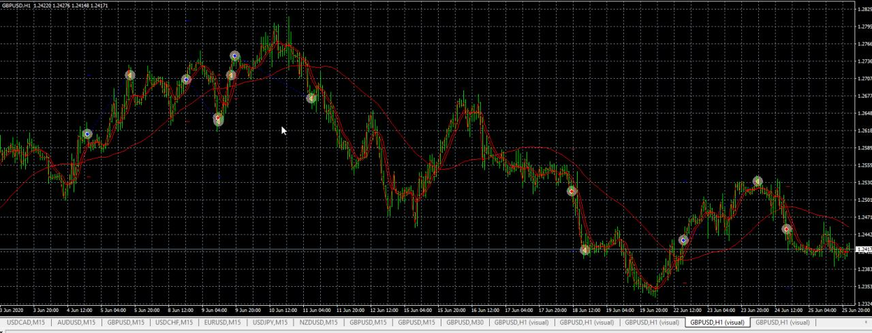Click the blue trade marker near 8 Jun 12:00
The height and width of the screenshot is (333, 872).
click(x=186, y=80)
